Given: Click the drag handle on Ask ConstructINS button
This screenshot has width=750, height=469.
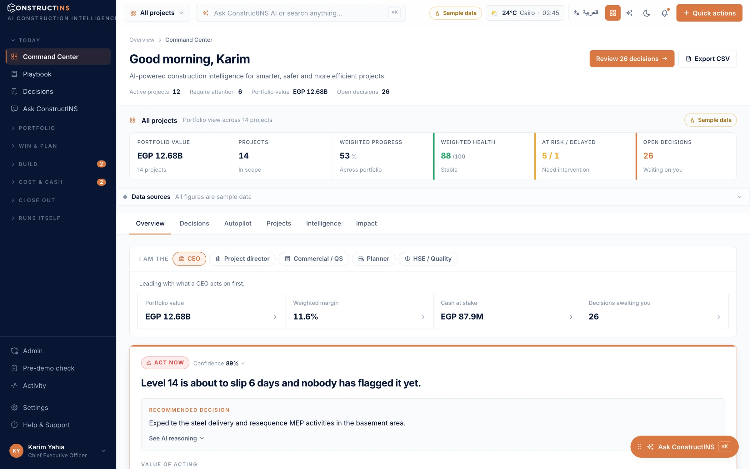Looking at the screenshot, I should click(x=639, y=447).
